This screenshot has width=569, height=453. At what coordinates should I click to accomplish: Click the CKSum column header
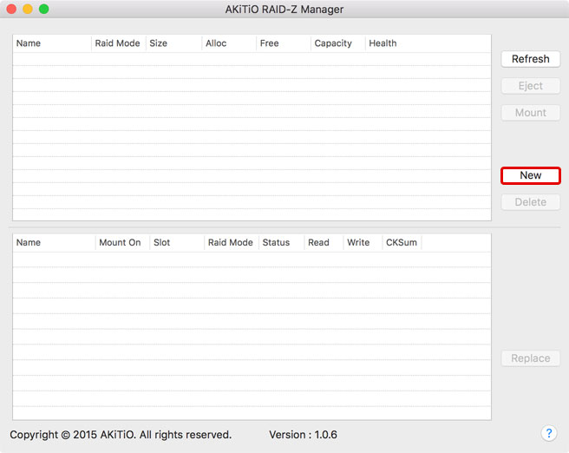coord(402,243)
